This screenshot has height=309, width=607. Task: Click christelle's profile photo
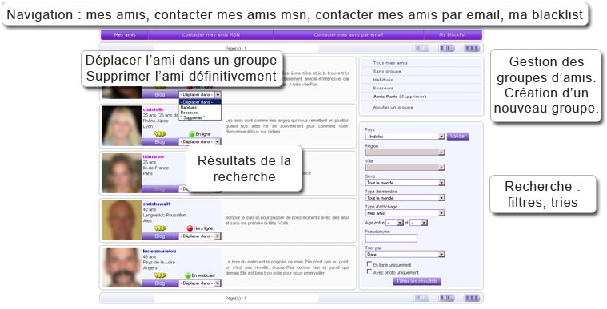click(x=122, y=126)
